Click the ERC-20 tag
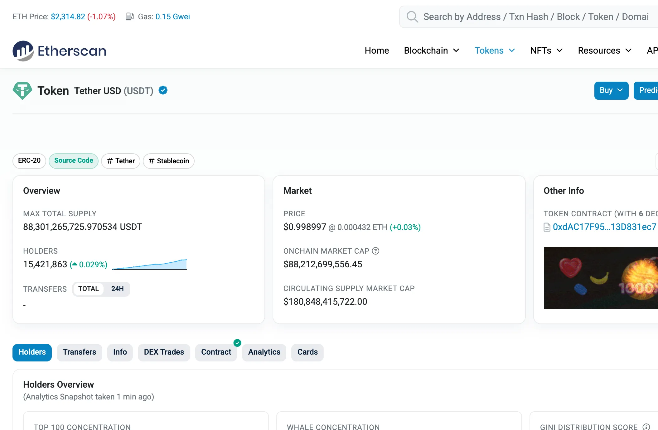 coord(29,161)
